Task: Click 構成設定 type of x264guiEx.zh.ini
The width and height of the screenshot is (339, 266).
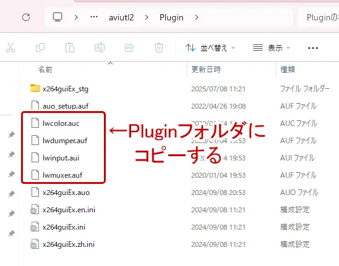Action: (295, 244)
